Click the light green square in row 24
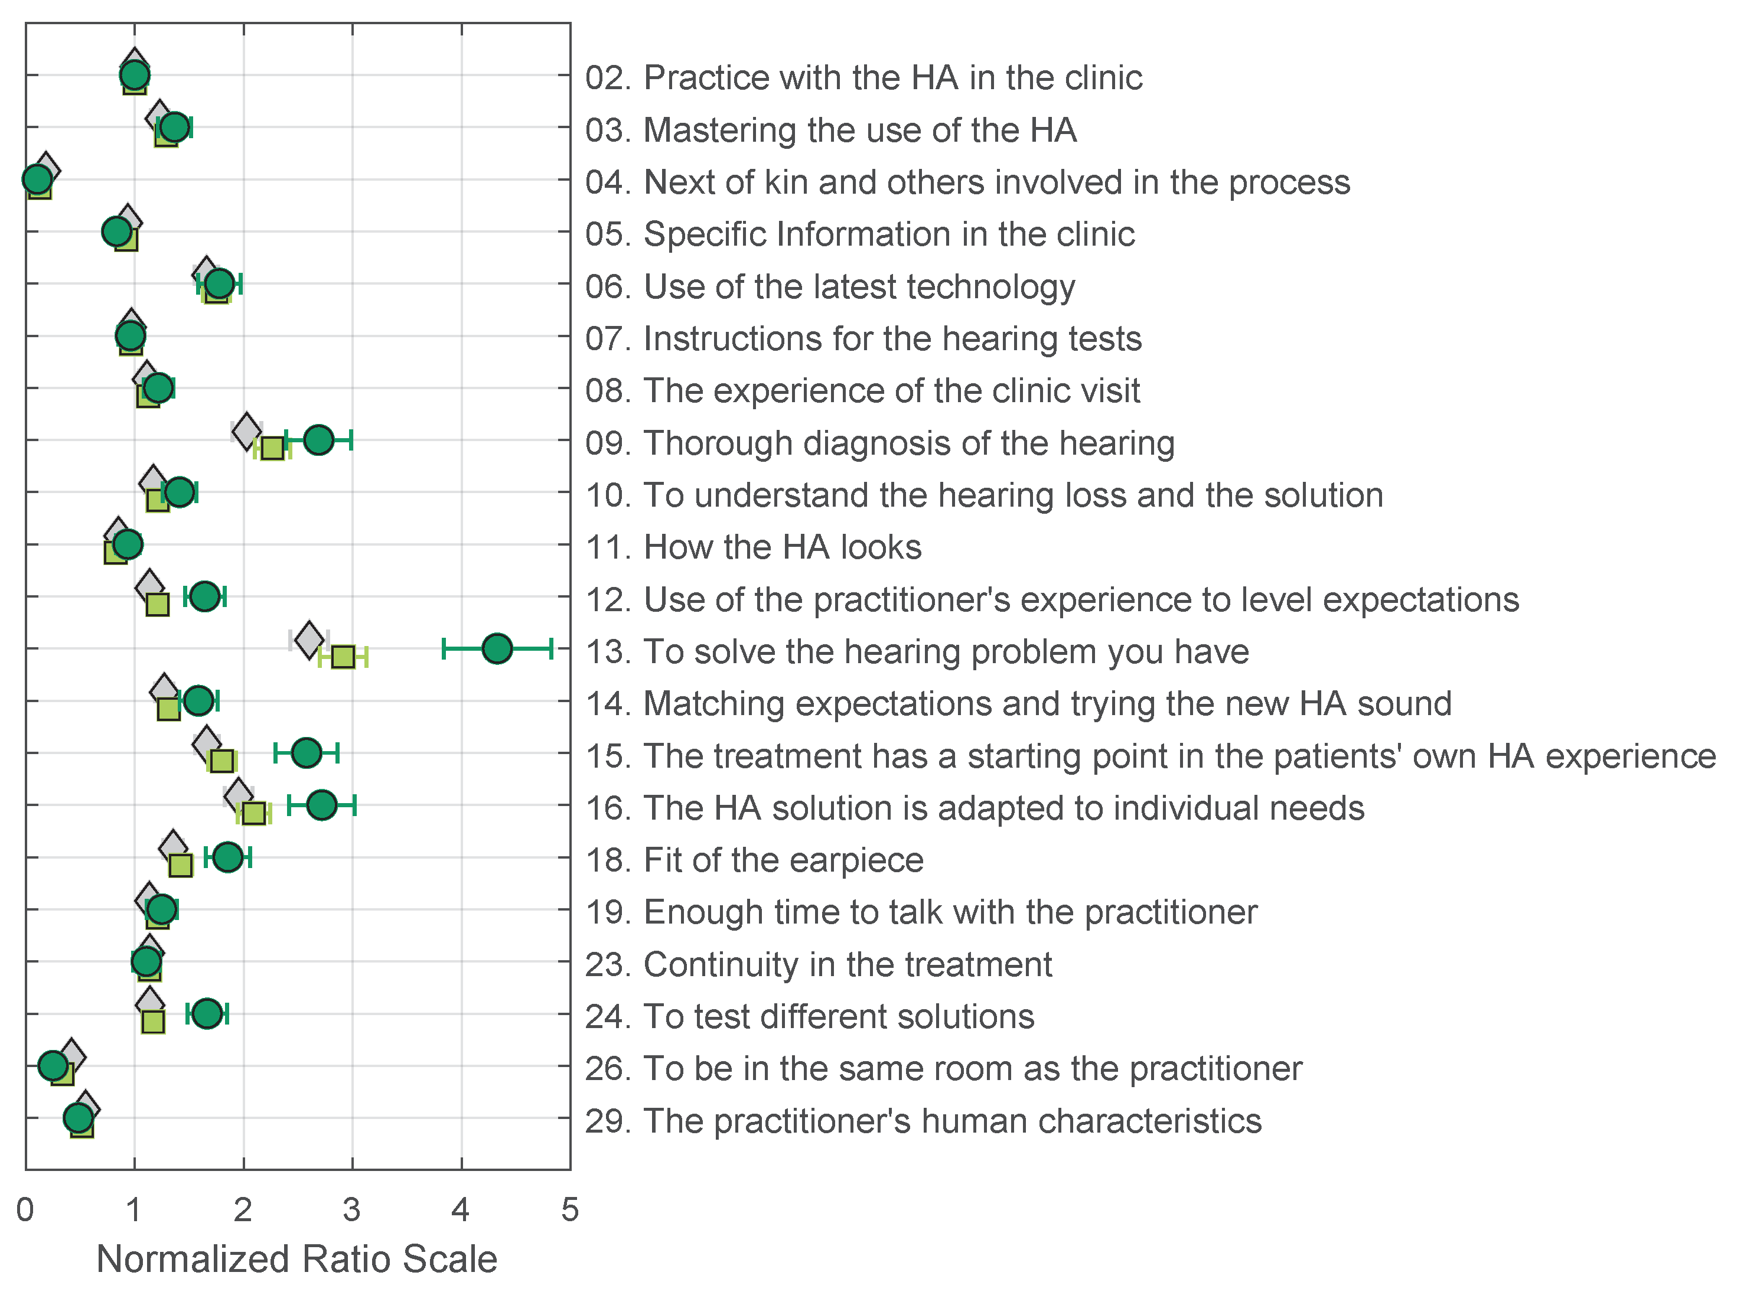This screenshot has width=1737, height=1295. [x=153, y=1022]
